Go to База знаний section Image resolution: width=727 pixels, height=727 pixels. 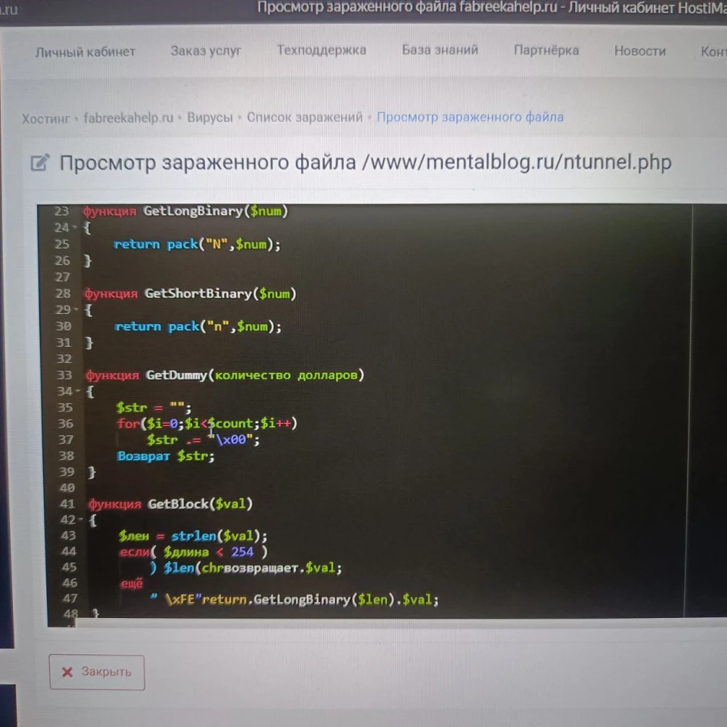pos(440,49)
